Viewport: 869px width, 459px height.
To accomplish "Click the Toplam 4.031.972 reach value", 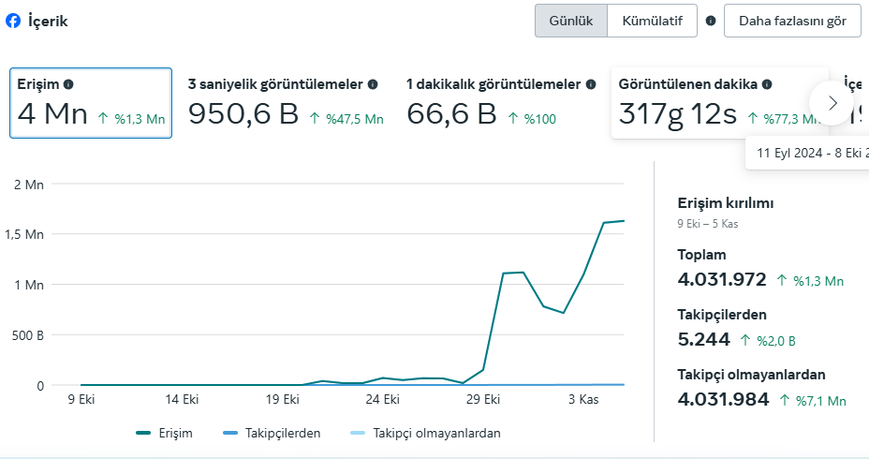I will [x=722, y=279].
